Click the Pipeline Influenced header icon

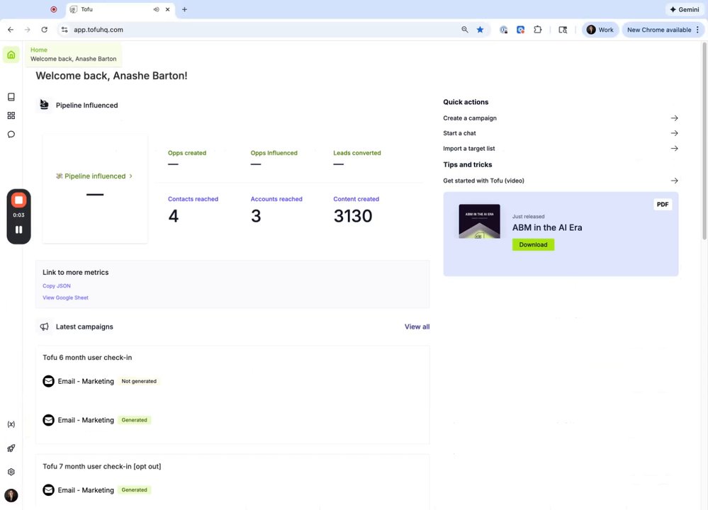tap(44, 105)
